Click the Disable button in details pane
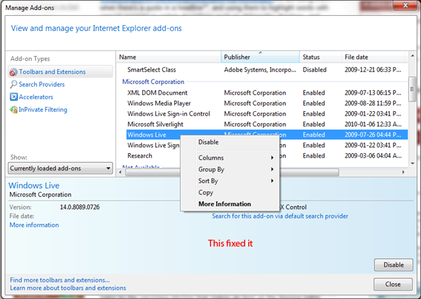Viewport: 421px width, 299px height. pos(393,265)
